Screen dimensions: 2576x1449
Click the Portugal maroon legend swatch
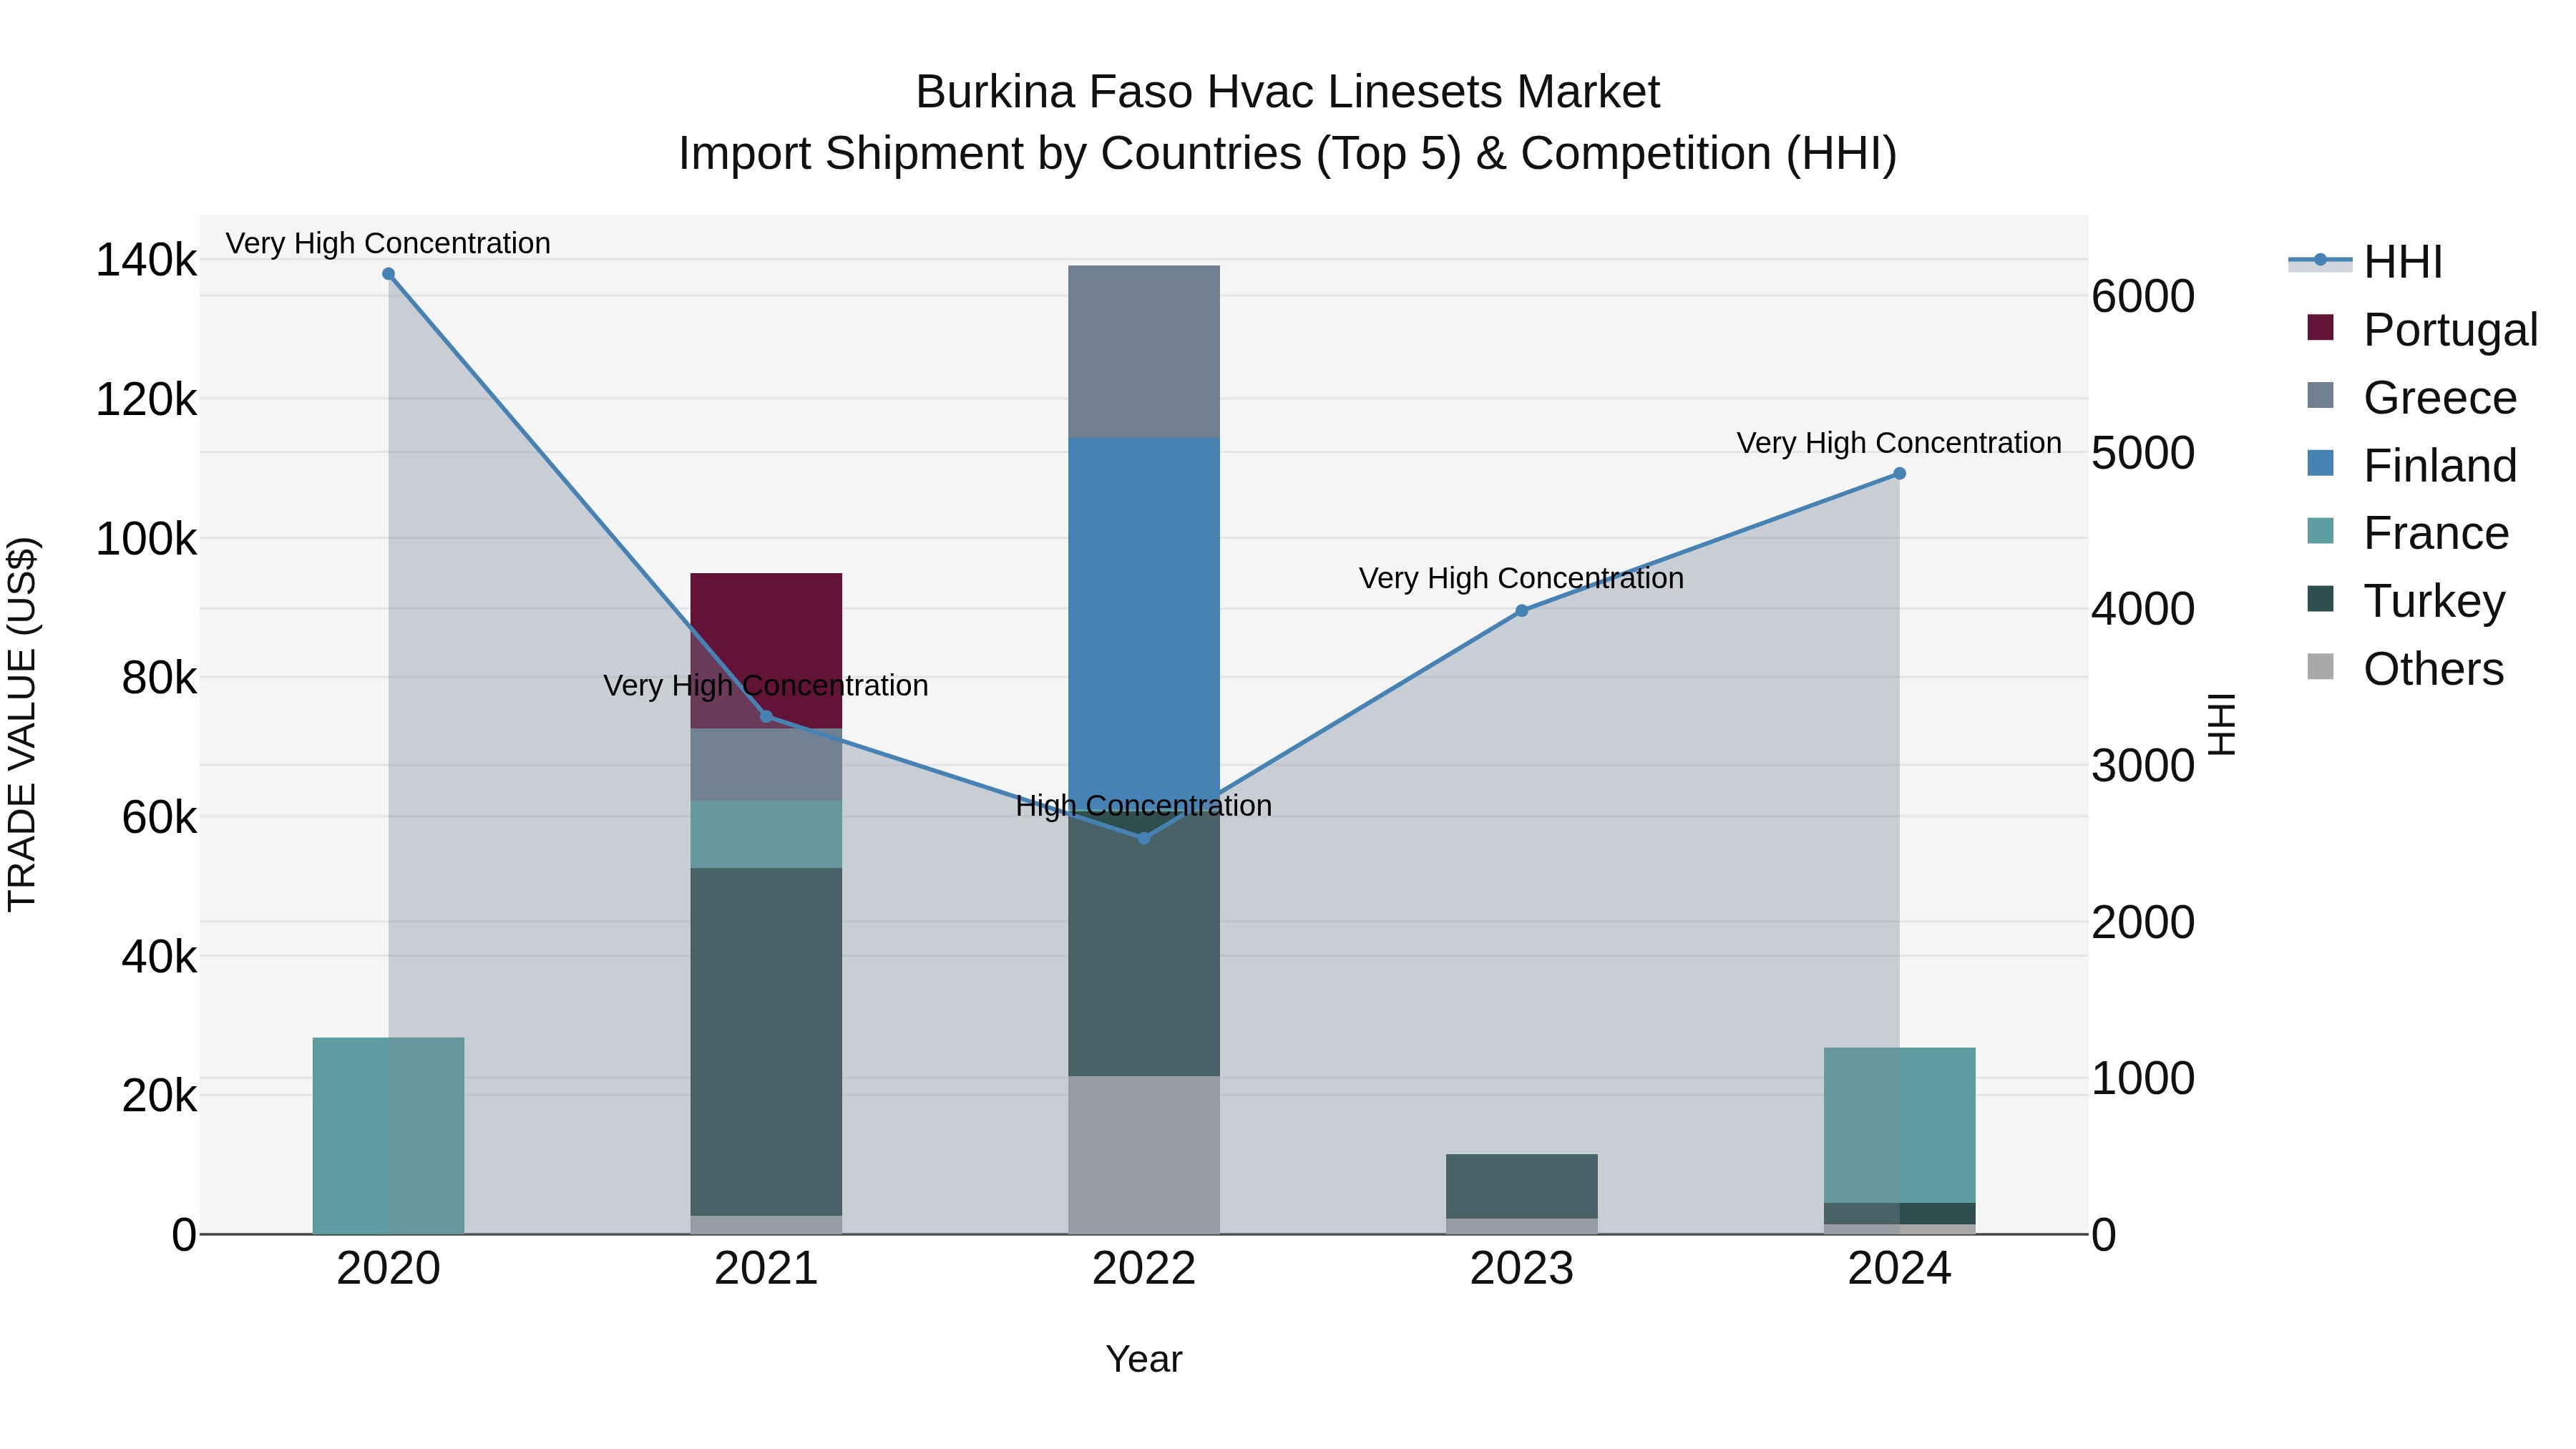(x=2320, y=327)
